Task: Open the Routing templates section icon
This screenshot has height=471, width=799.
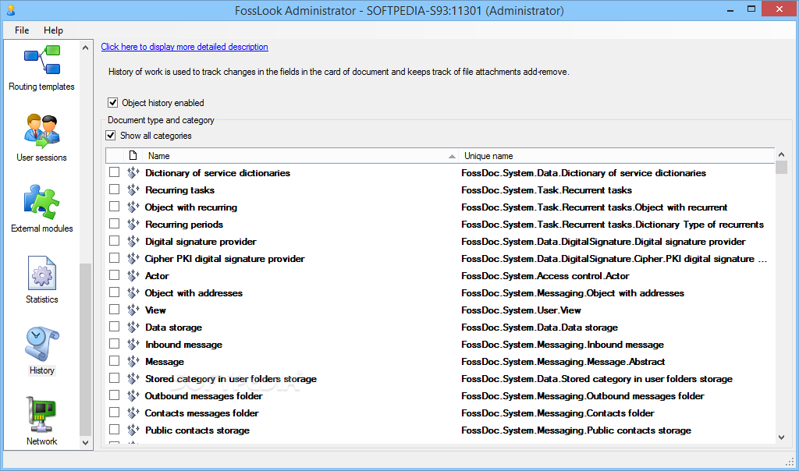Action: pos(41,61)
